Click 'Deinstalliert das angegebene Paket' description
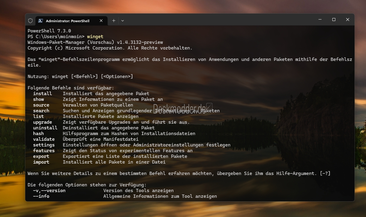 109,128
